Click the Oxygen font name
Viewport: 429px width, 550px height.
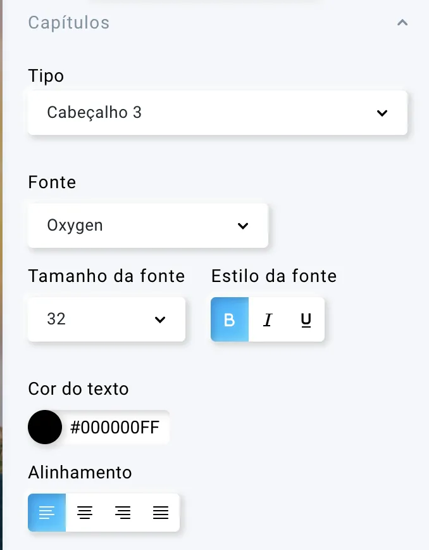pos(75,226)
